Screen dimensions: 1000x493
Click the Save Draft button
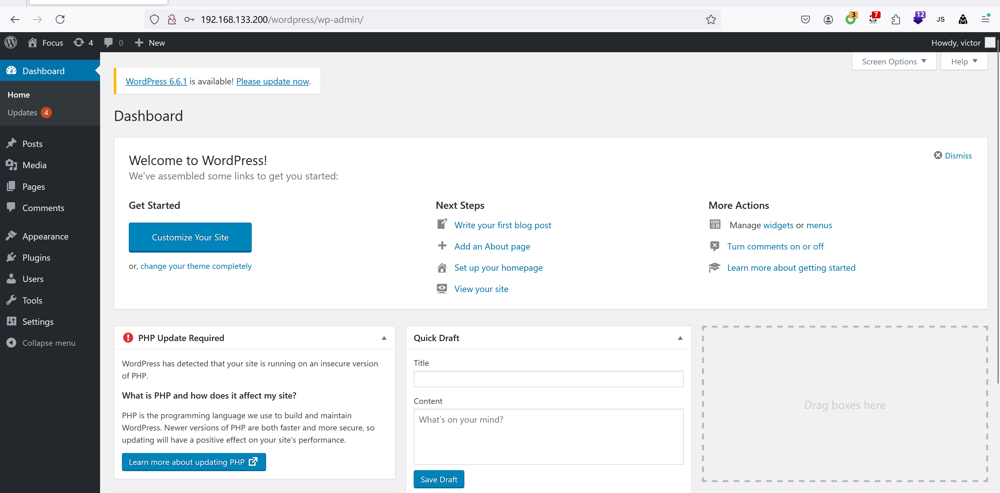[x=438, y=479]
